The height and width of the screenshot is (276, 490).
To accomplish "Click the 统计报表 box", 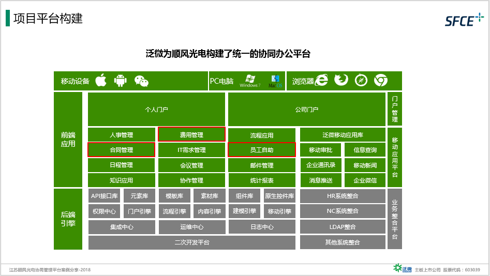I will pyautogui.click(x=262, y=180).
